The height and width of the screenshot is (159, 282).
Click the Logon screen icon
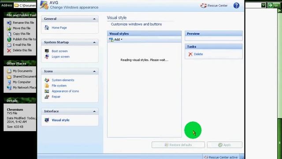tap(47, 57)
